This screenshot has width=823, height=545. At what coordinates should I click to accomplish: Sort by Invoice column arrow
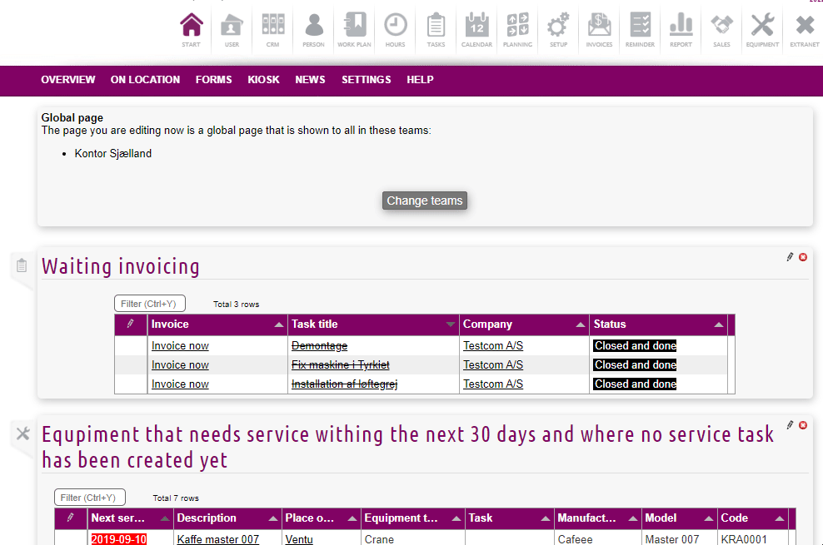[x=277, y=325]
